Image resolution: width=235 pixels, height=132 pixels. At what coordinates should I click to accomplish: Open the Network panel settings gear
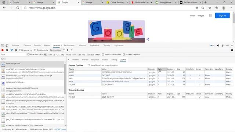tap(232, 50)
